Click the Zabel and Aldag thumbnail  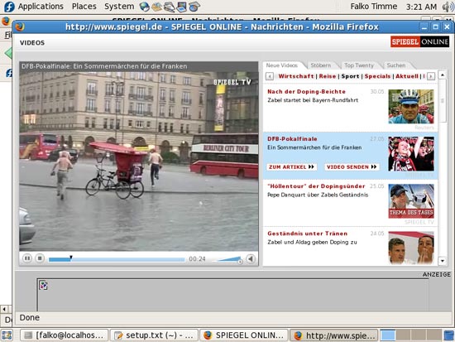click(x=411, y=248)
